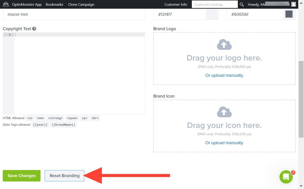Click the mazer-mm text input field
Viewport: 304px width, 189px height.
click(x=74, y=14)
